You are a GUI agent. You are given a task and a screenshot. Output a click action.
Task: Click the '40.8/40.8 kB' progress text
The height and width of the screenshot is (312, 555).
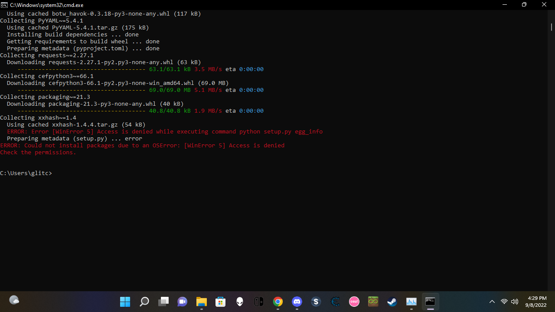tap(170, 111)
